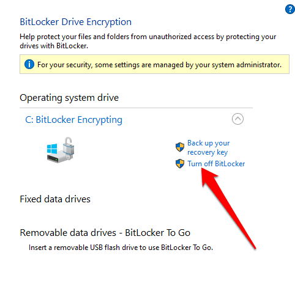Image resolution: width=295 pixels, height=283 pixels.
Task: Click the Insert a removable USB flash drive text
Action: [x=121, y=248]
